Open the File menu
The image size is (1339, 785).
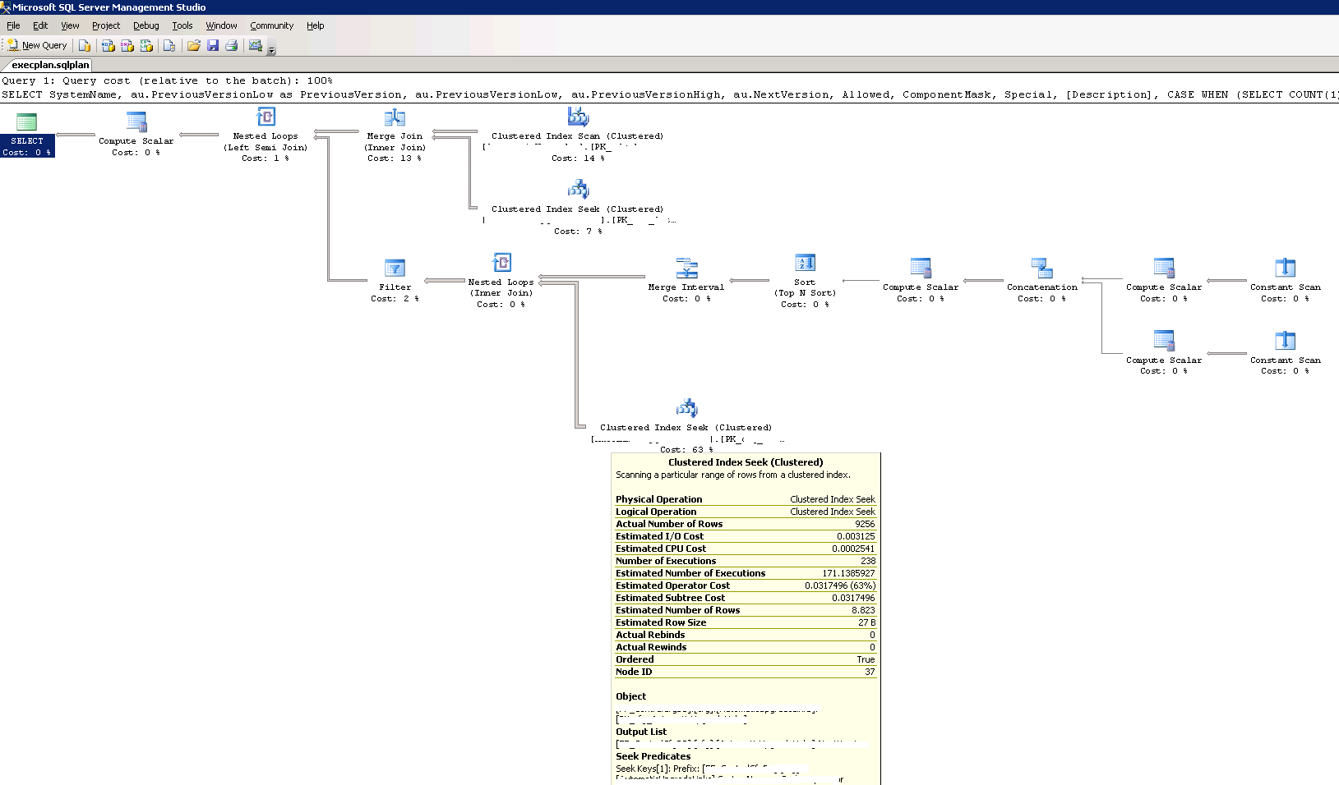13,25
